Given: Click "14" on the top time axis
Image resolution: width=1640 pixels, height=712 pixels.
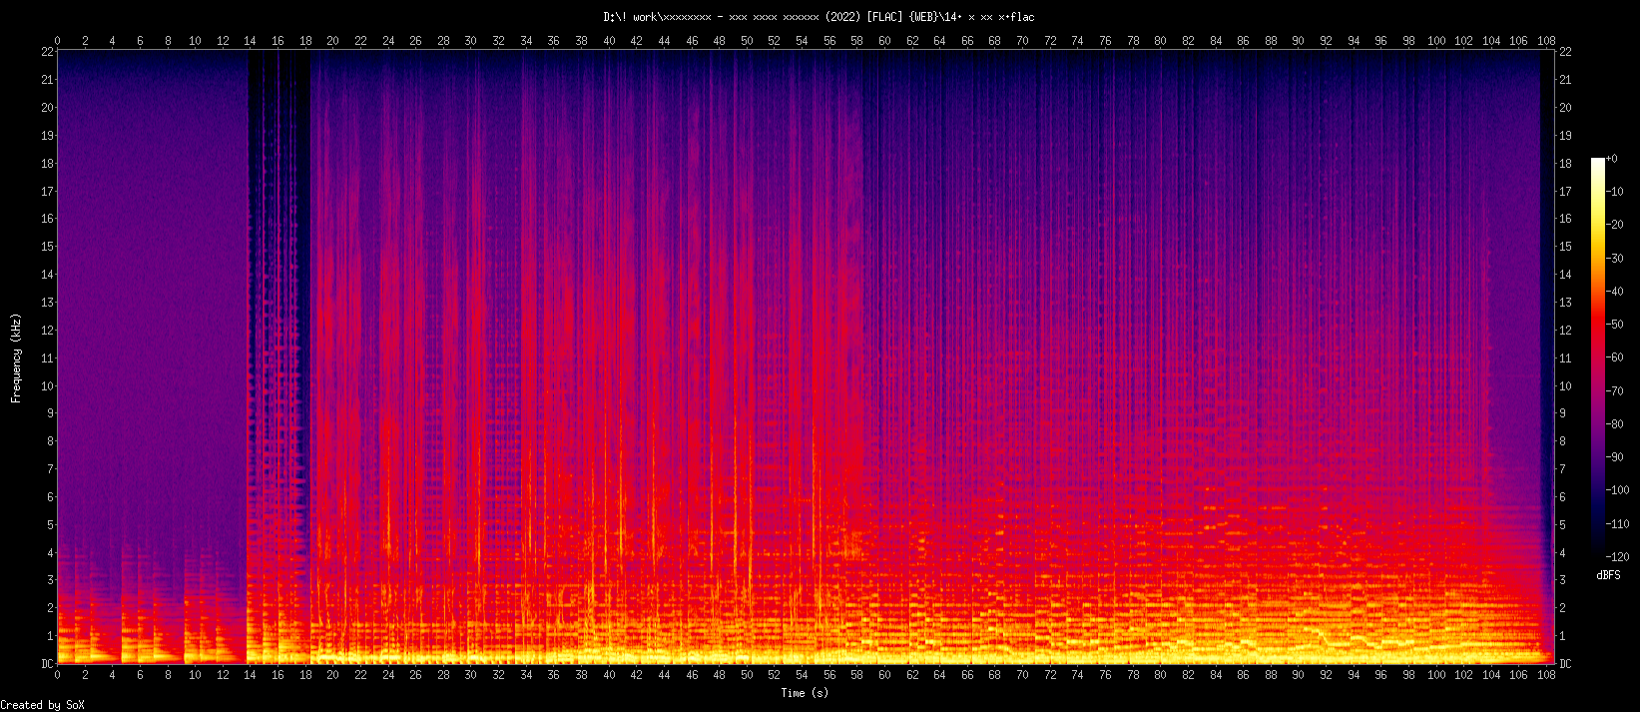Looking at the screenshot, I should 250,41.
